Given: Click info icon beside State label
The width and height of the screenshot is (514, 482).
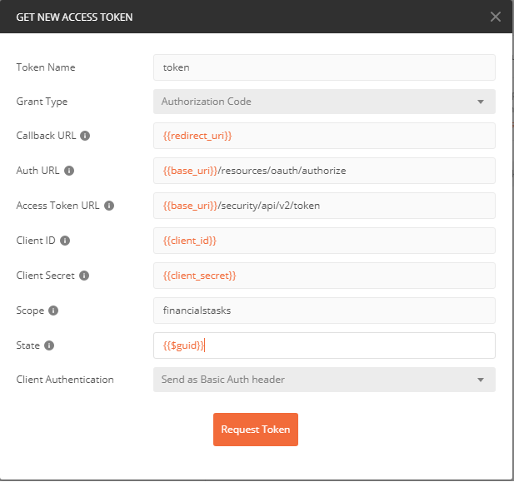Looking at the screenshot, I should 49,345.
